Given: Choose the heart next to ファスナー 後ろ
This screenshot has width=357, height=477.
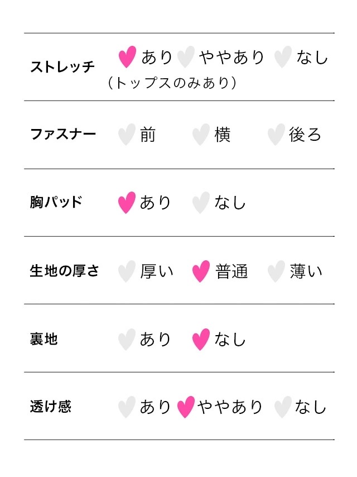Looking at the screenshot, I should point(276,135).
